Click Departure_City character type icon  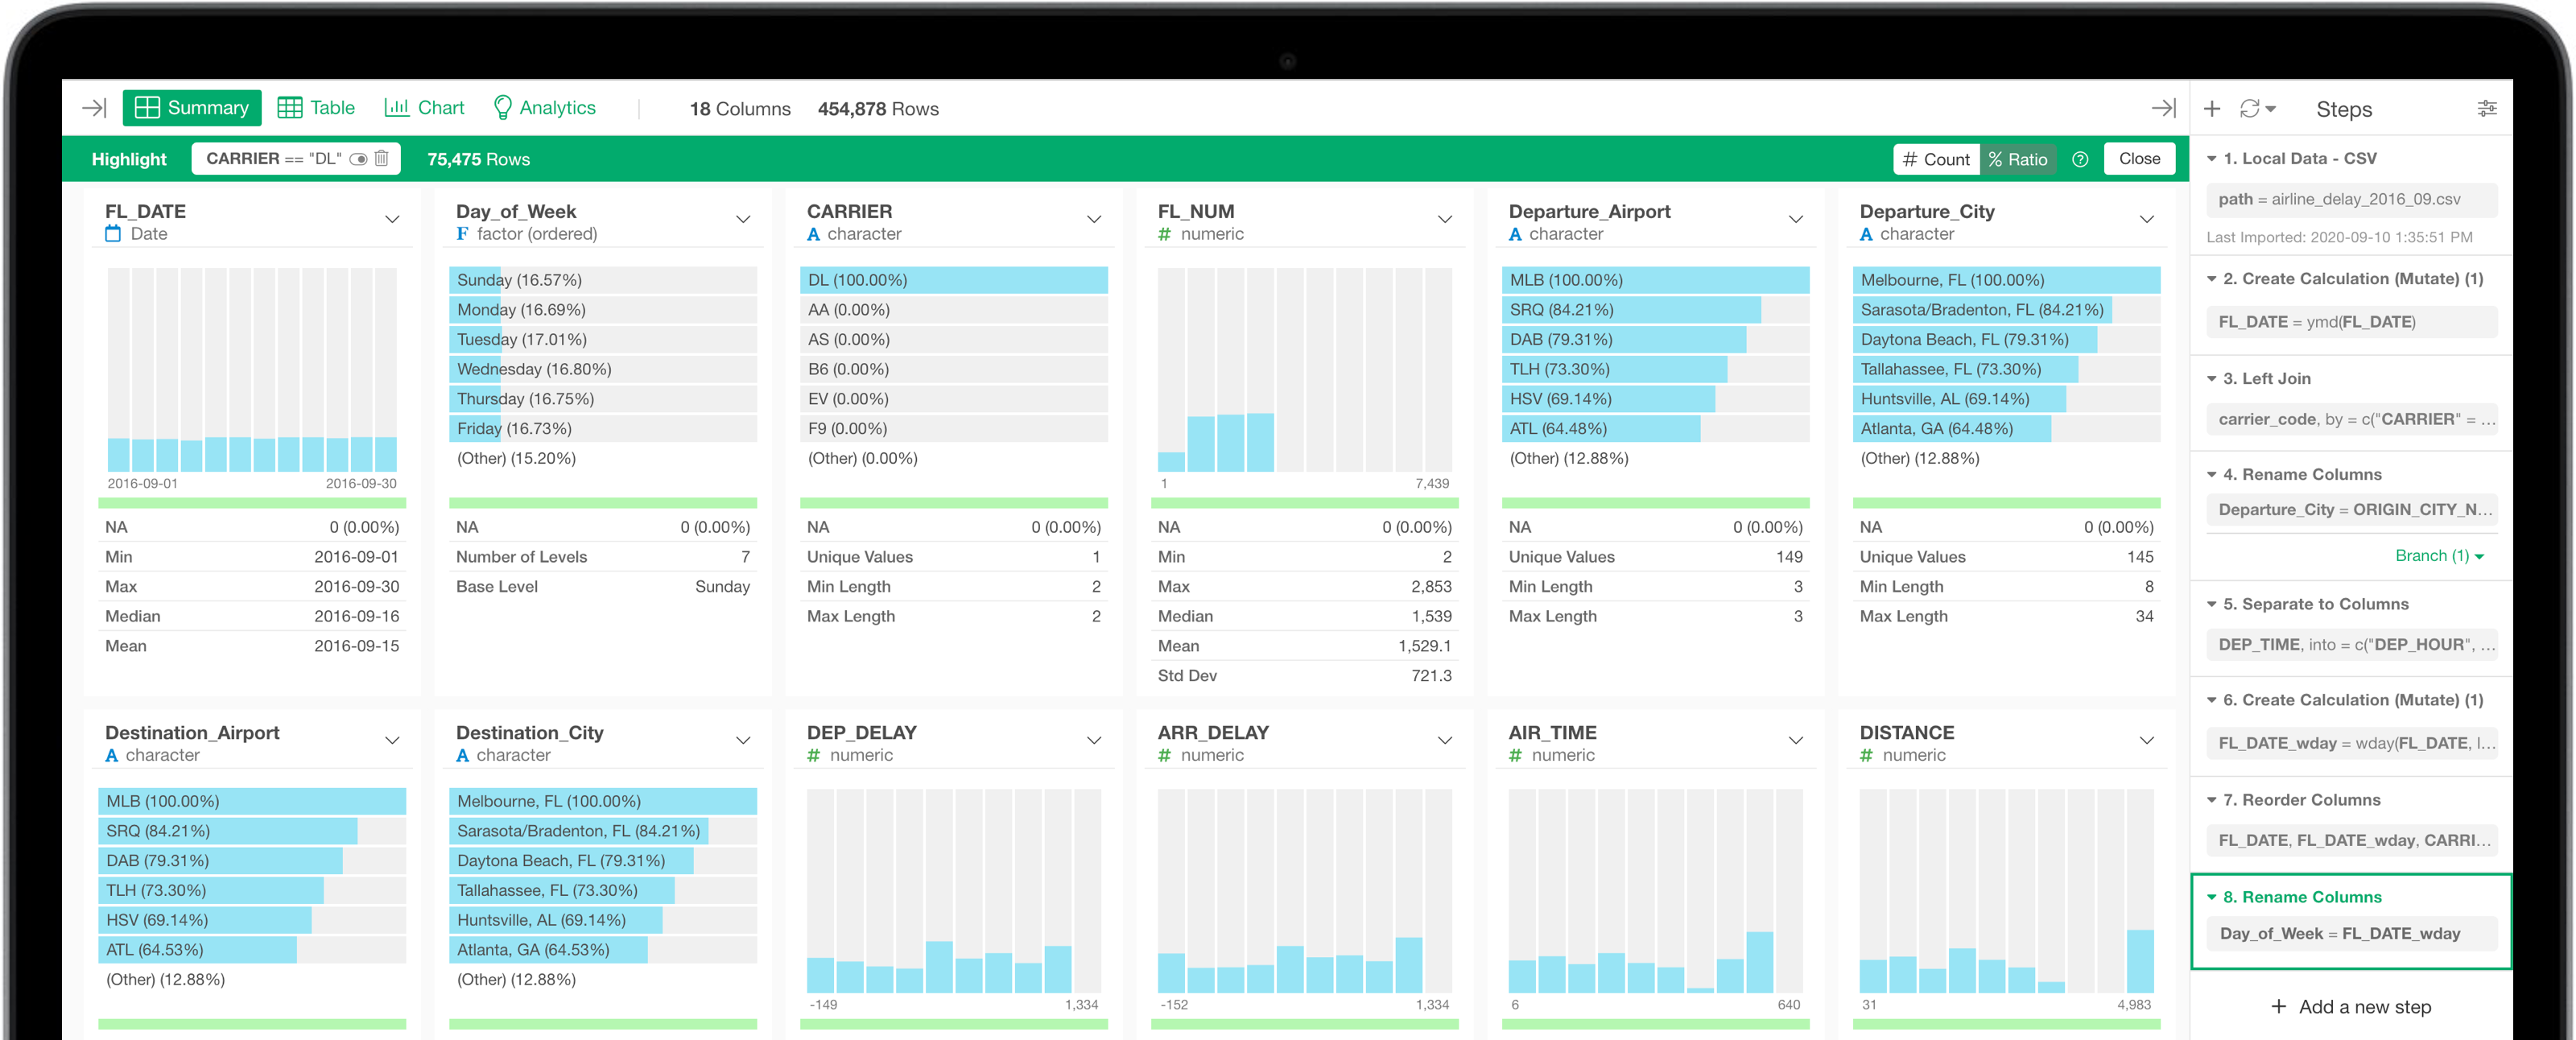1866,234
